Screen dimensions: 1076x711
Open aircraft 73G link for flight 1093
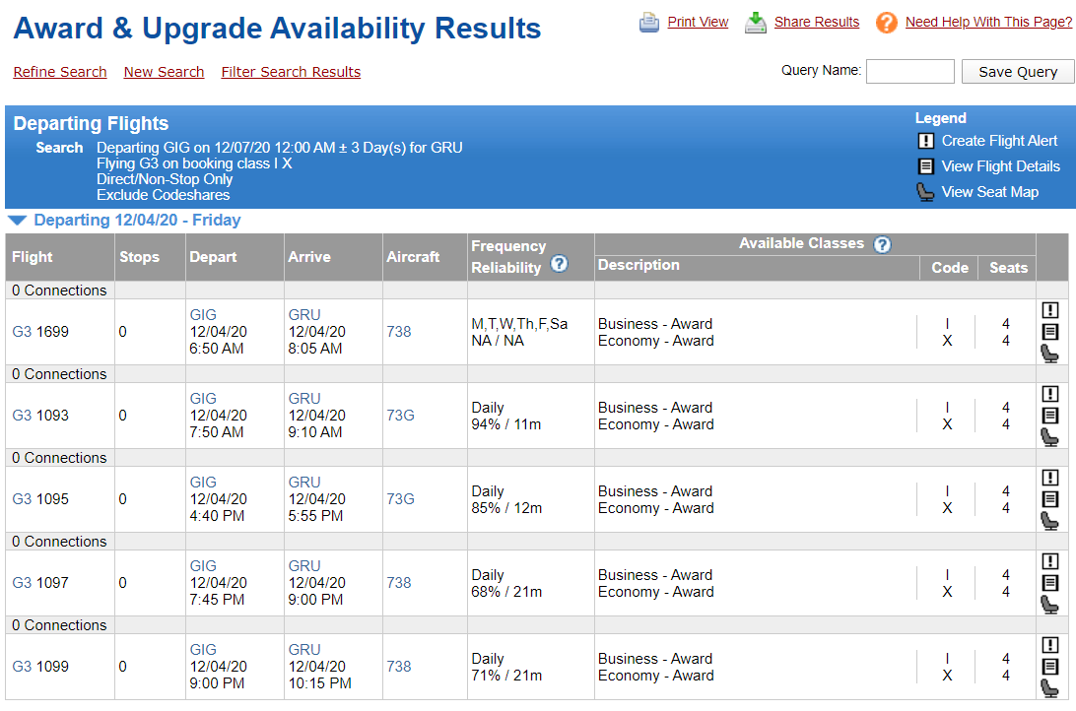(400, 416)
